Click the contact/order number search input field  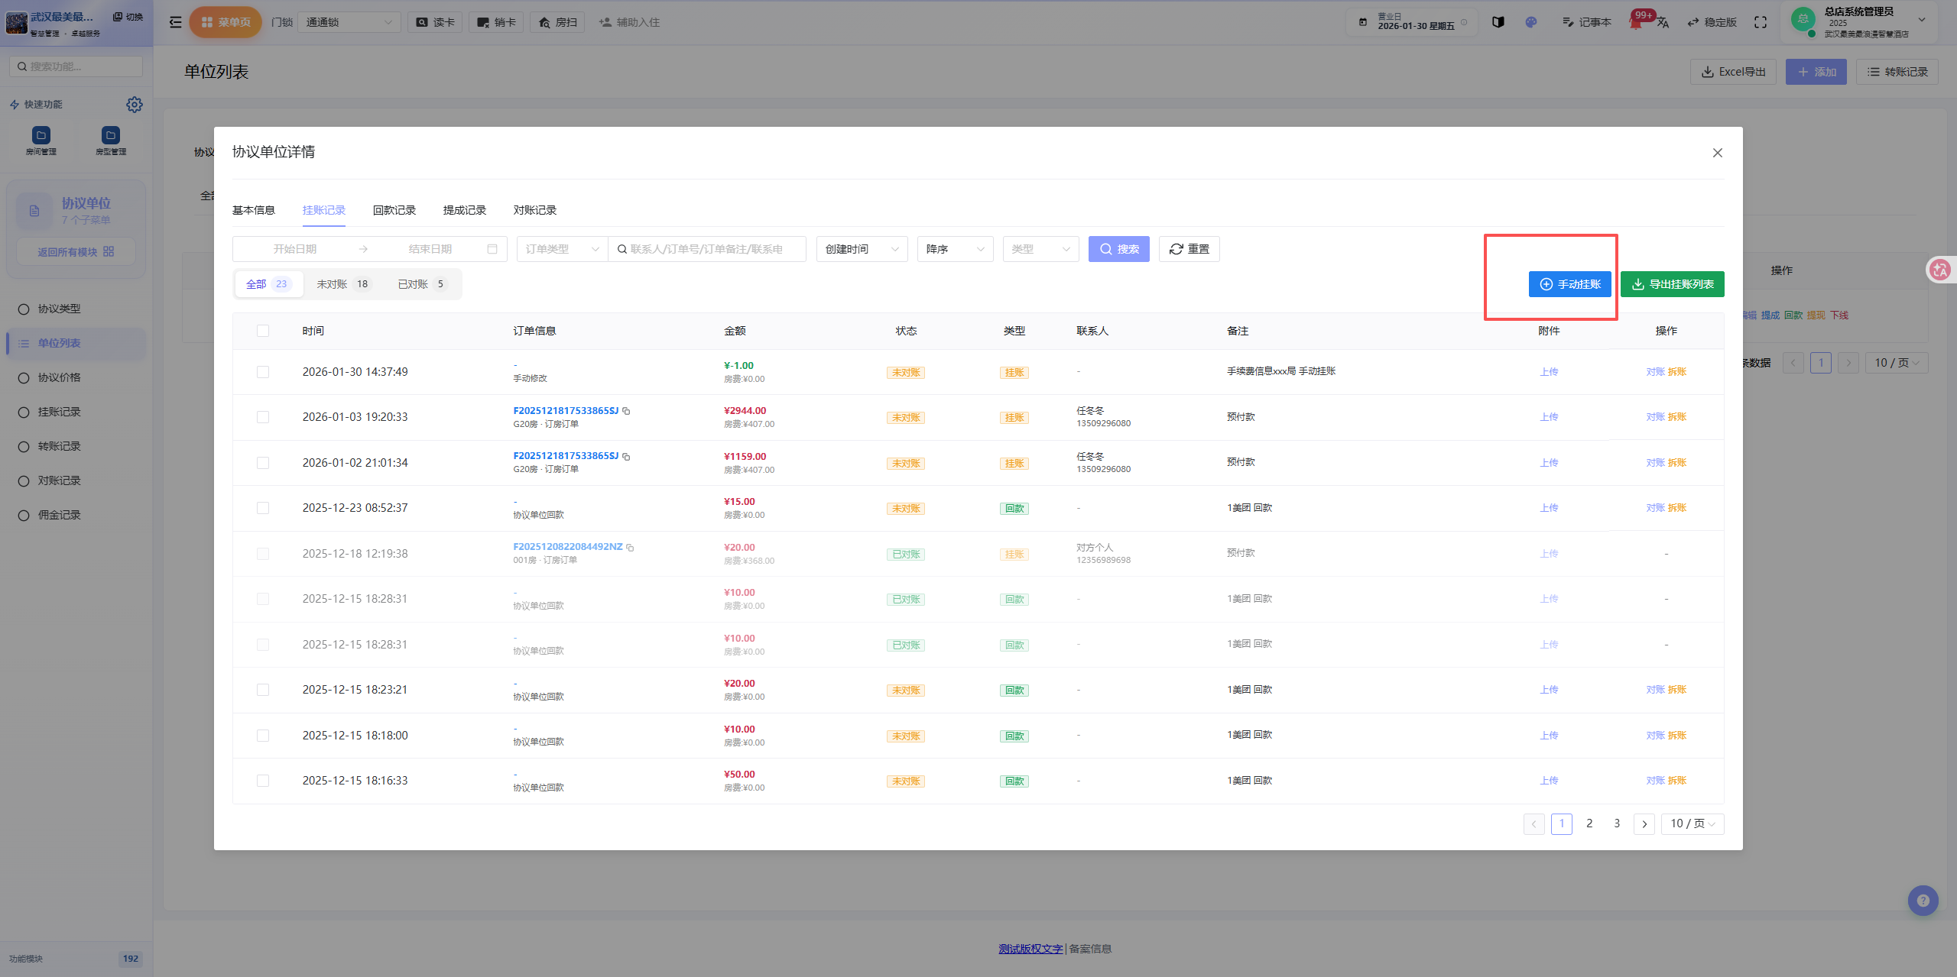click(x=707, y=249)
